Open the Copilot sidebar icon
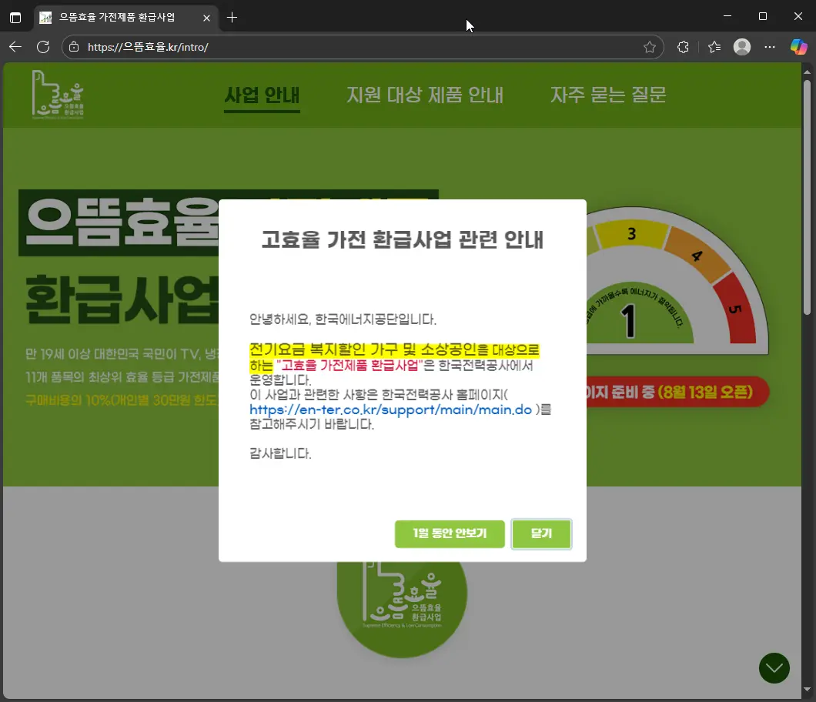 (x=798, y=47)
